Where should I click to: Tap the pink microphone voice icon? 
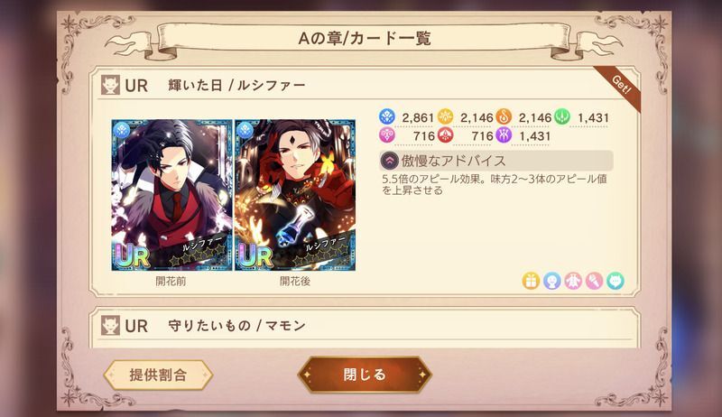click(x=594, y=281)
